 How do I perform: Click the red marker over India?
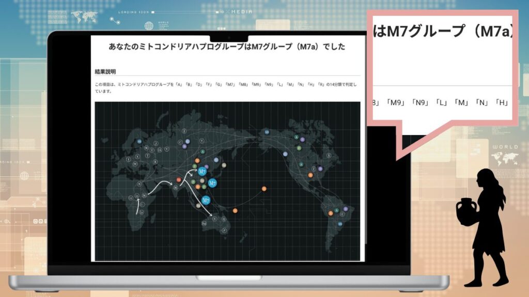[179, 180]
